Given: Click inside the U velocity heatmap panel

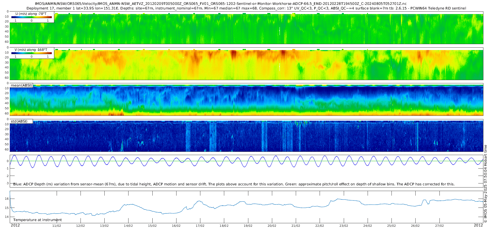Looking at the screenshot, I should point(246,28).
